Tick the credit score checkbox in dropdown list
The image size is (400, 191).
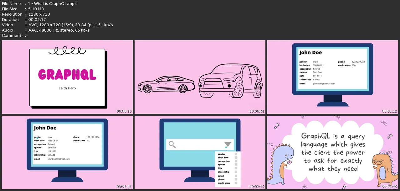point(236,183)
